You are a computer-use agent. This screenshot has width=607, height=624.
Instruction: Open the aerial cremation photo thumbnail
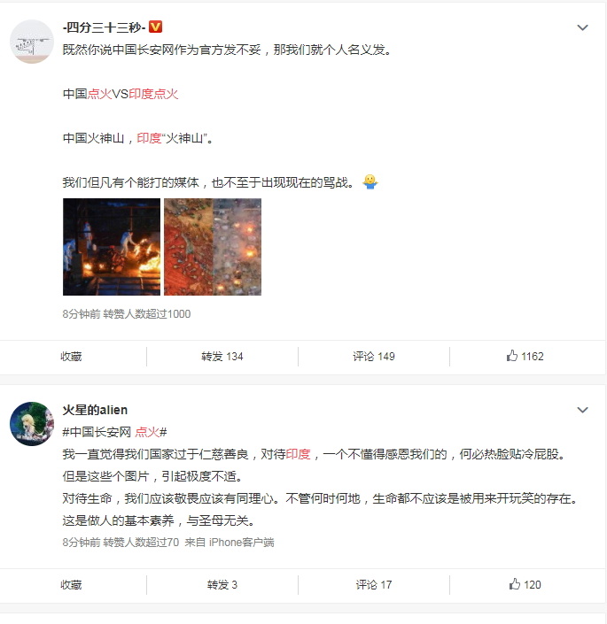coord(213,247)
